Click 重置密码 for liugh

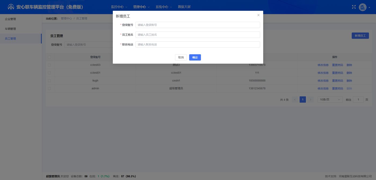coord(338,81)
